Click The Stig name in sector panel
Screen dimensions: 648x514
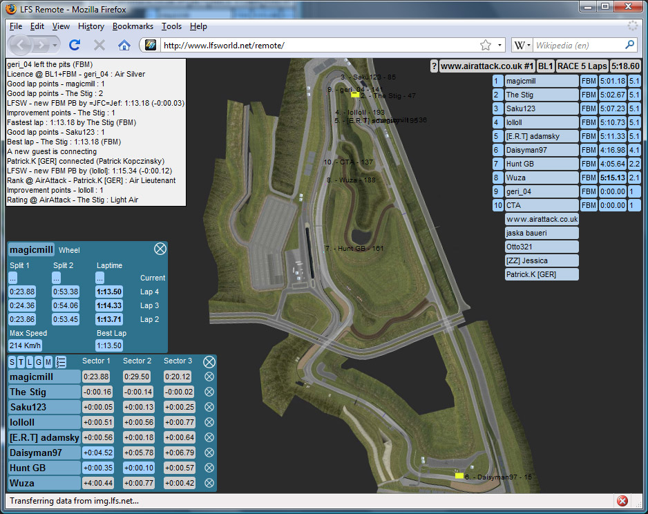[44, 392]
